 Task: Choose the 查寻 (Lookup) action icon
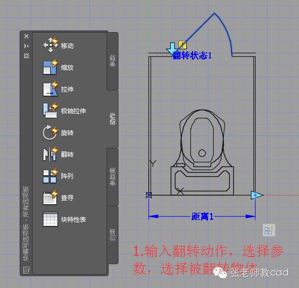point(50,198)
